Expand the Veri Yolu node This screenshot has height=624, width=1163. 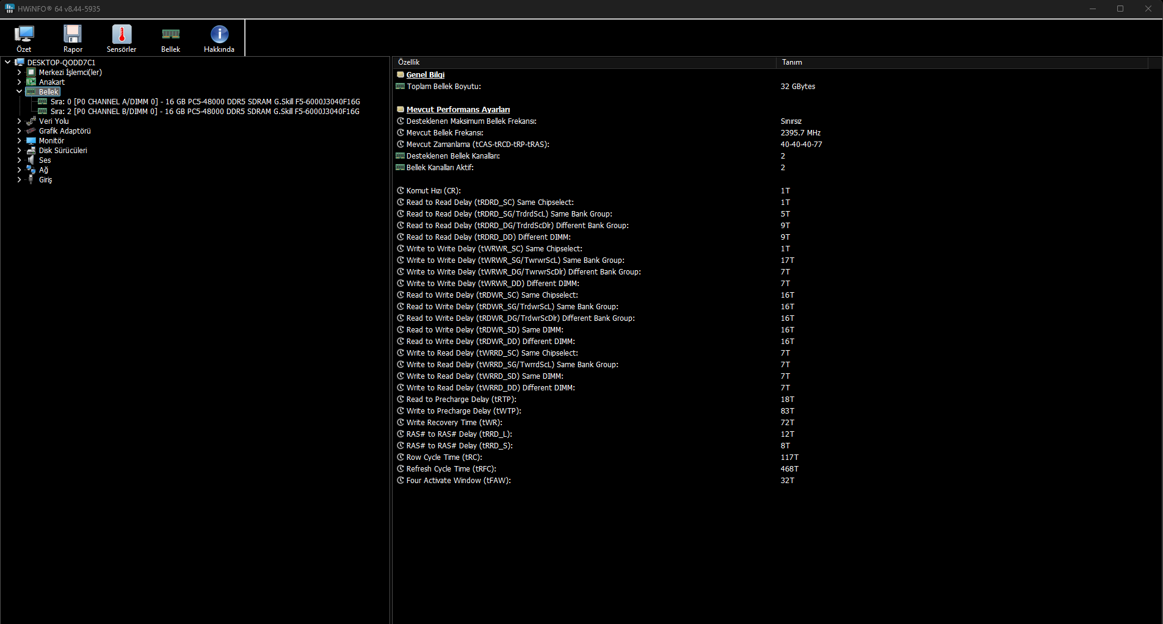(20, 121)
